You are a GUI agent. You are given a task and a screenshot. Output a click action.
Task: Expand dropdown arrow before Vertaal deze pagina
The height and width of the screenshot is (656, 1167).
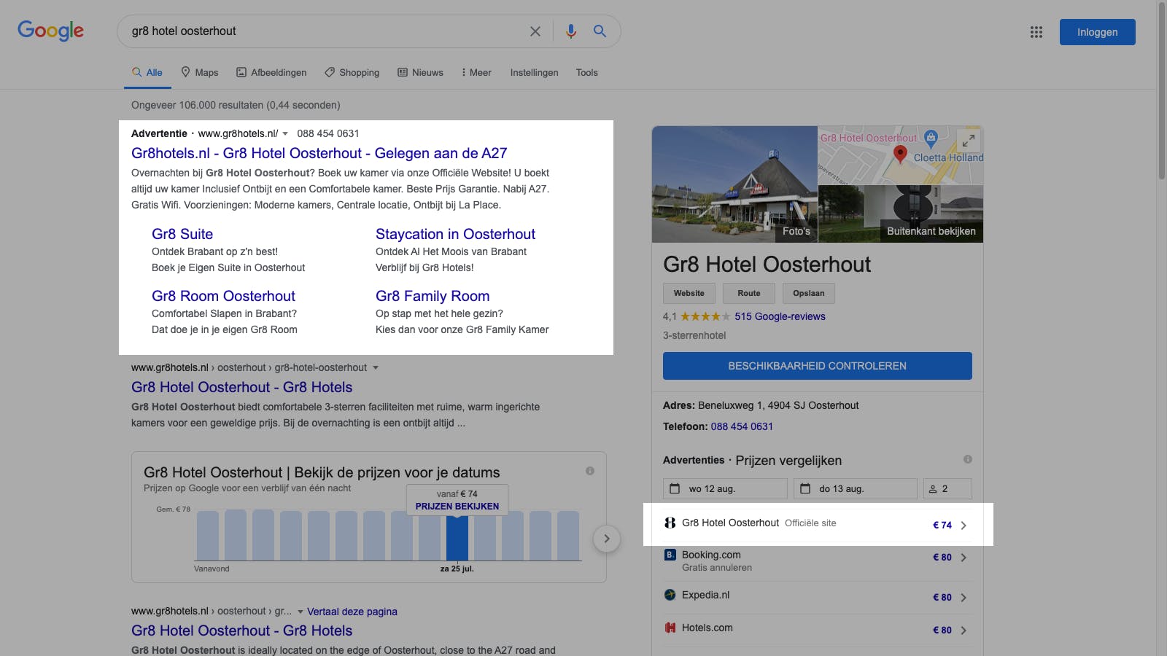301,612
